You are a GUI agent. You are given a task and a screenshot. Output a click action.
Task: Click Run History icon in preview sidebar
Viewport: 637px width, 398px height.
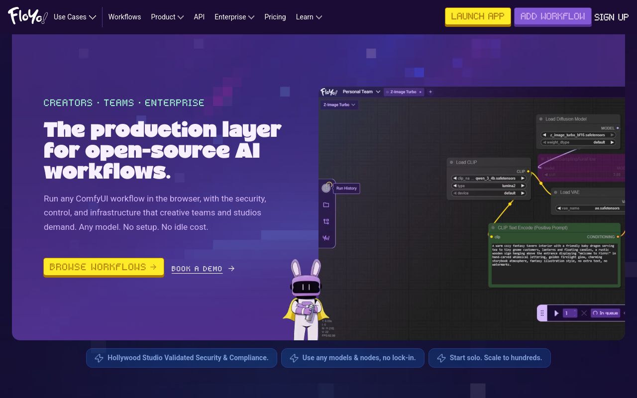(326, 188)
